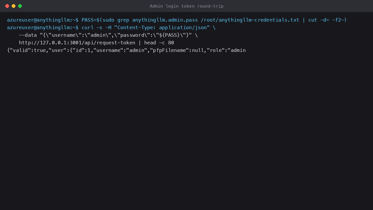Screen dimensions: 373x210
Task: Click the title "Admin login token round-trip"
Action: [186, 6]
